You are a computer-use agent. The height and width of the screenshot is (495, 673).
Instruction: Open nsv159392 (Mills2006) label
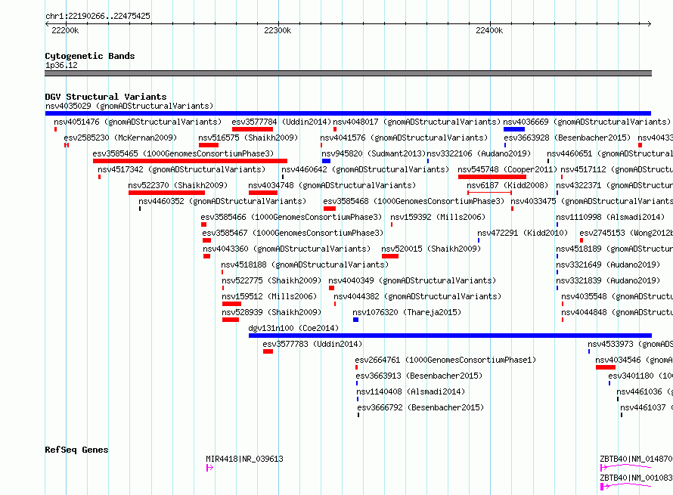438,217
